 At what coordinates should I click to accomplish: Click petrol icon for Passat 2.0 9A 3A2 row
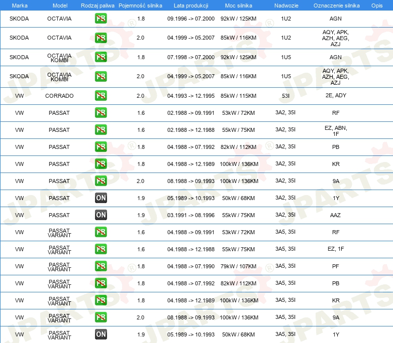101,181
